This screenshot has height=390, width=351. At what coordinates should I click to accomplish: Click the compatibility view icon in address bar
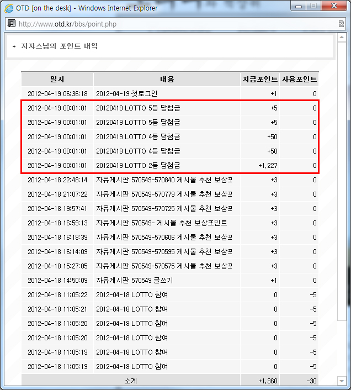tap(341, 24)
